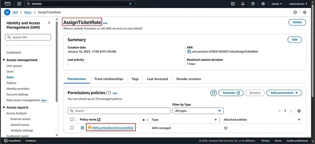Click the Delete role button
The image size is (315, 144).
point(297,22)
